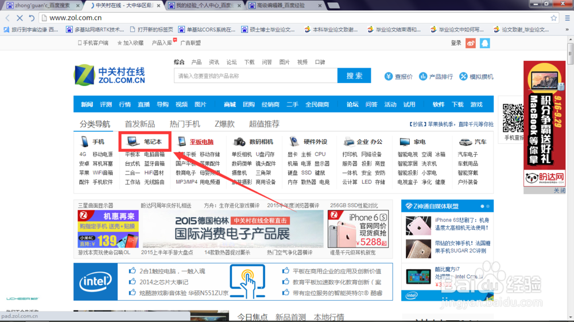Open the 今日焦点 section tab
Screen dimensions: 574x322
252,317
